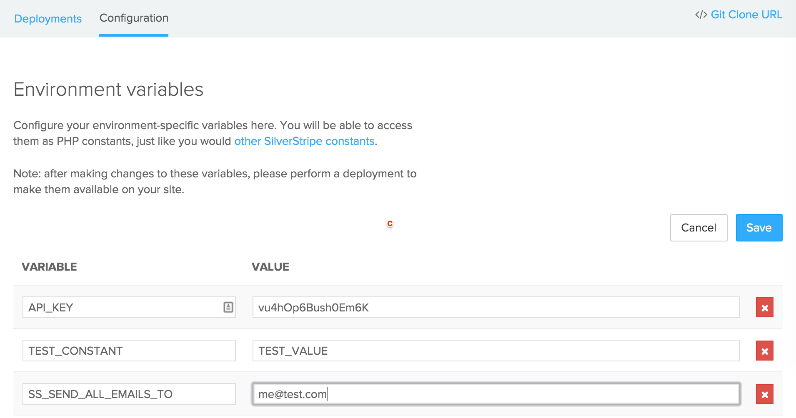Focus the SS_SEND_ALL_EMAILS_TO name field
Screen dimensions: 796x418
click(129, 394)
